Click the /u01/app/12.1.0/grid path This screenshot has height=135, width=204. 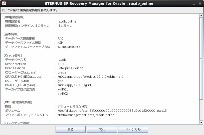tap(74, 85)
